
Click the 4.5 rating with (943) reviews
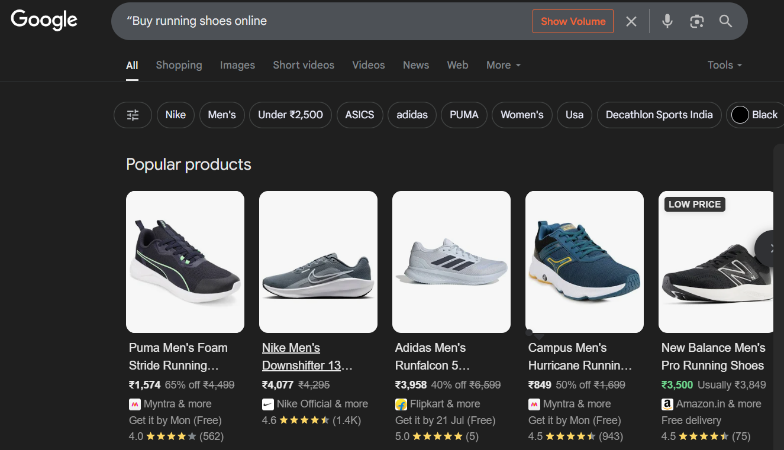576,437
